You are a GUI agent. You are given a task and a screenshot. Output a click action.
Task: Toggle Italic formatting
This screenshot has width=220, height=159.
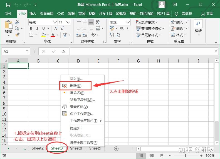pyautogui.click(x=37, y=28)
